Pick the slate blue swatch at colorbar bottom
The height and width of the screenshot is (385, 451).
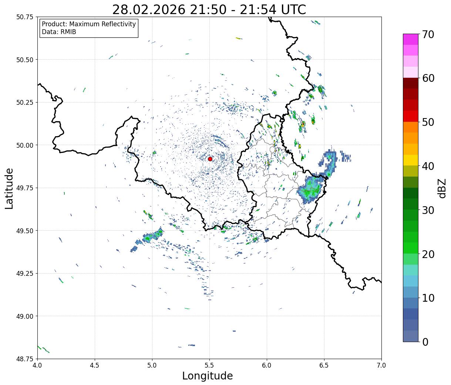pyautogui.click(x=411, y=336)
